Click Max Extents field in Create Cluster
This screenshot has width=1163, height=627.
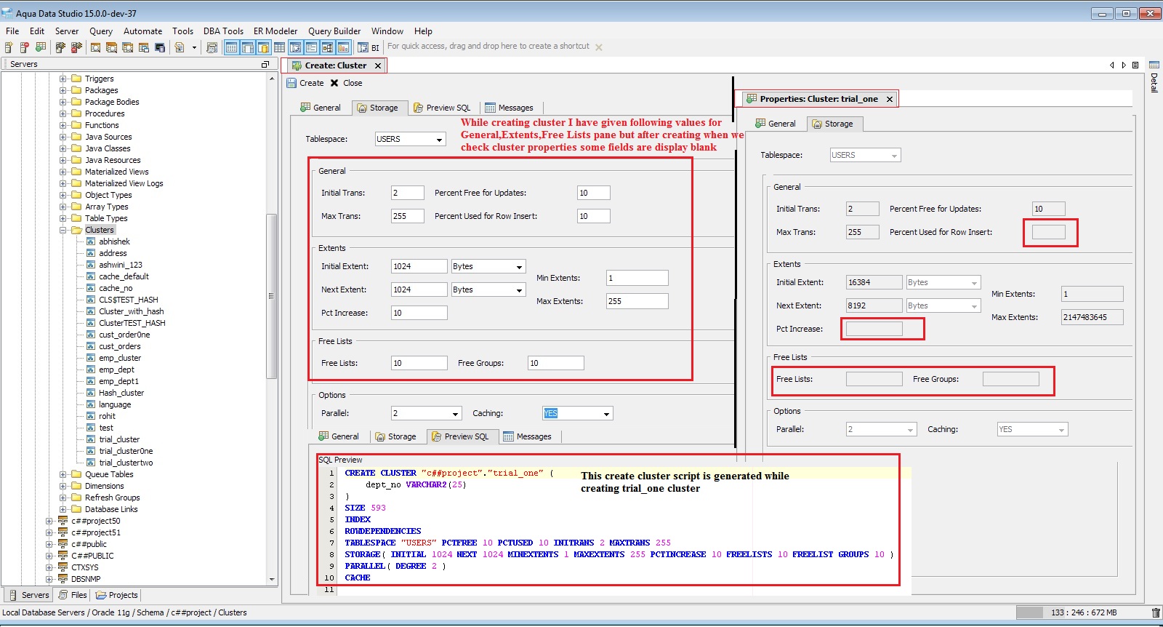(x=637, y=301)
